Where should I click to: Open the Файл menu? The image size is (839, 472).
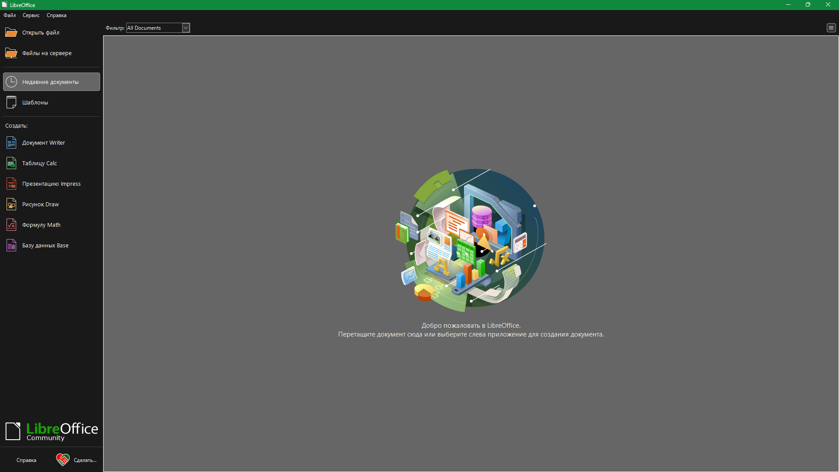(x=10, y=15)
